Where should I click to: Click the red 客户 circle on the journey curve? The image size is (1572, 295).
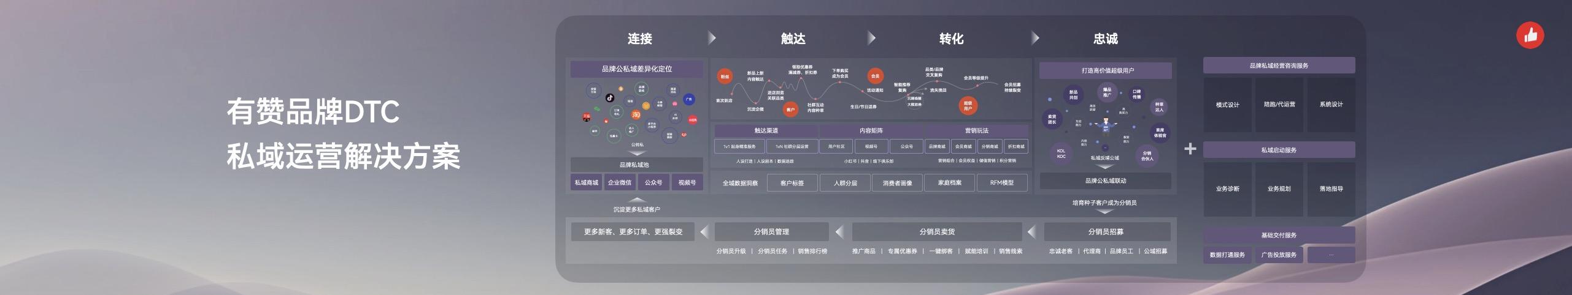[x=790, y=110]
